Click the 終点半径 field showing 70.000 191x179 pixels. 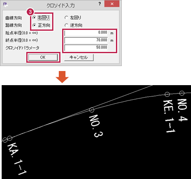(x=86, y=40)
